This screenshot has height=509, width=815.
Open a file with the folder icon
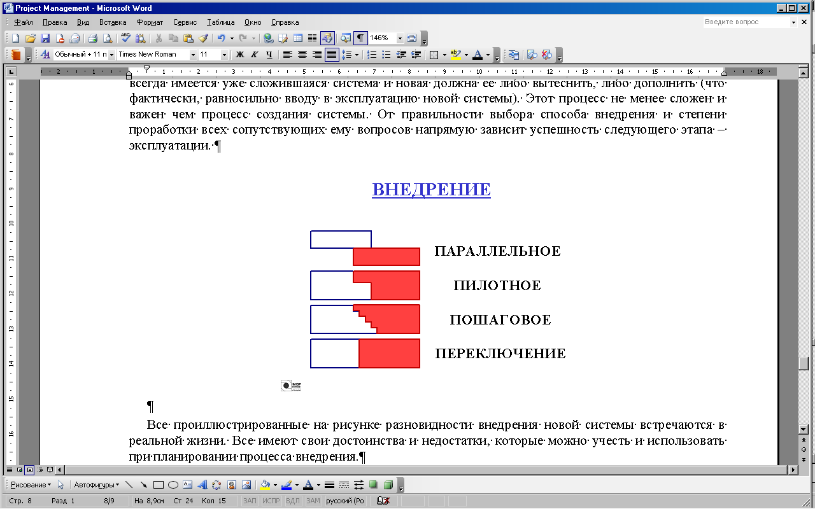30,38
